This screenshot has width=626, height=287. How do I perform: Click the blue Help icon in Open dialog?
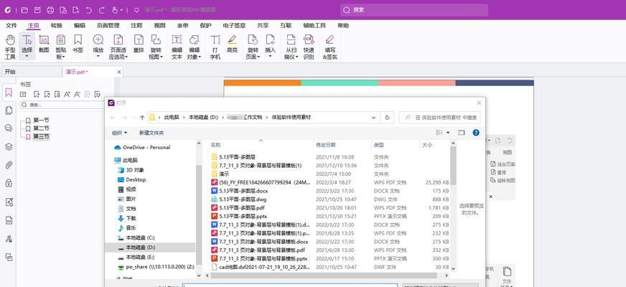(x=476, y=133)
